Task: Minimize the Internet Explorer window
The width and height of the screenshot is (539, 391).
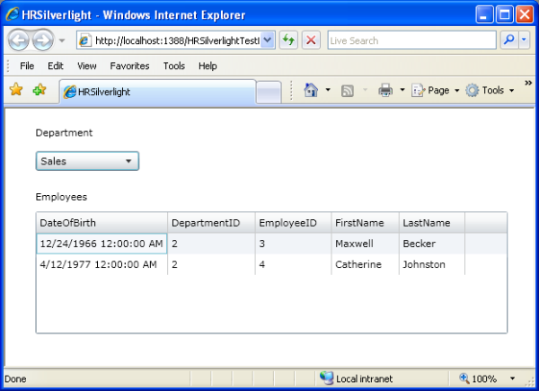Action: [x=484, y=14]
